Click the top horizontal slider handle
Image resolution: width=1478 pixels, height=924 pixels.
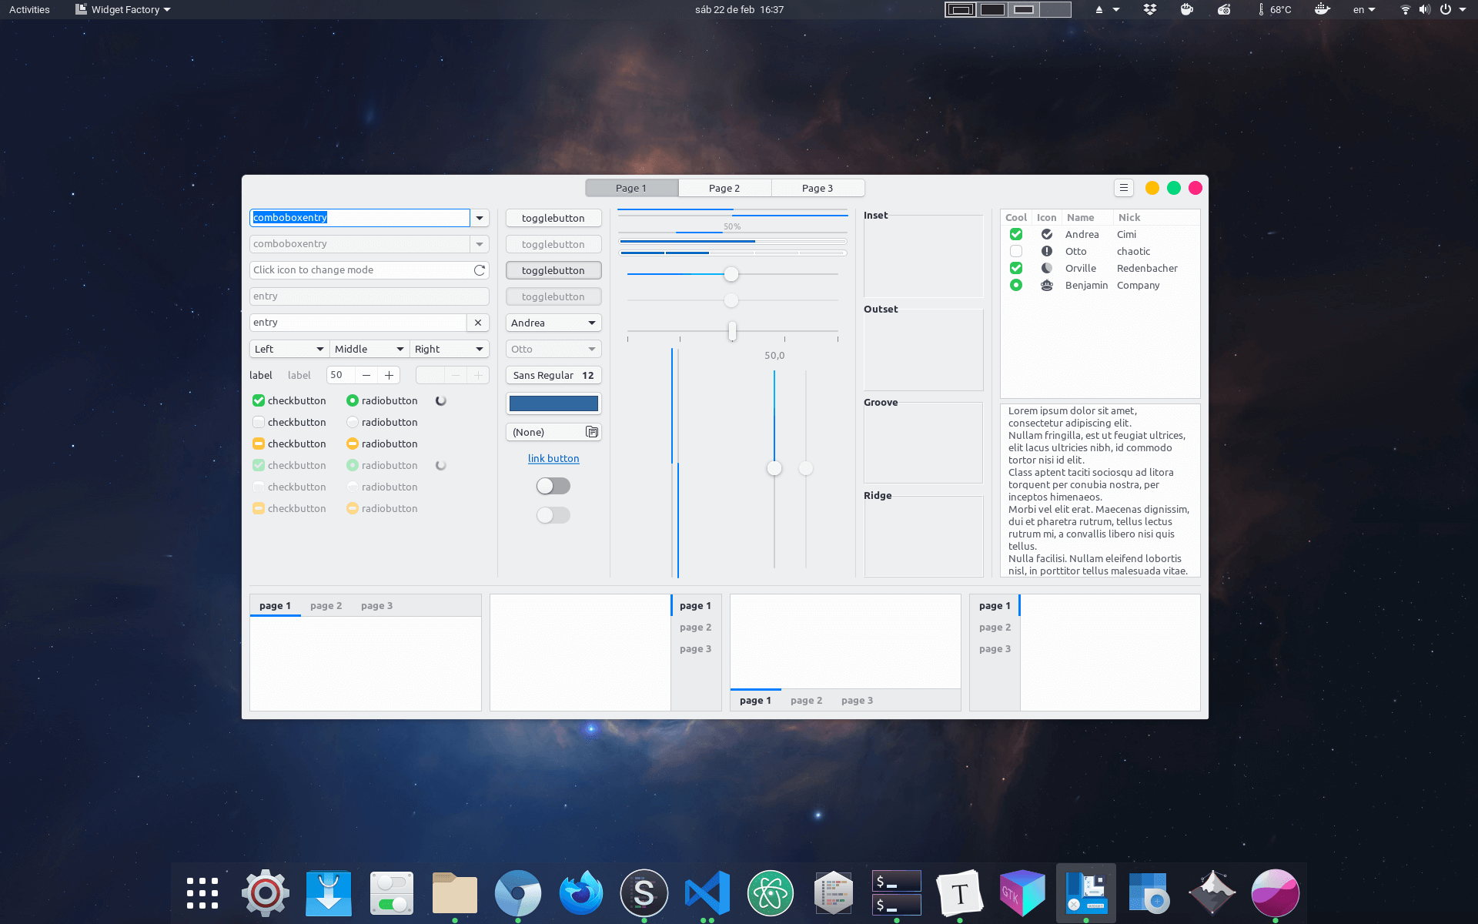tap(731, 274)
